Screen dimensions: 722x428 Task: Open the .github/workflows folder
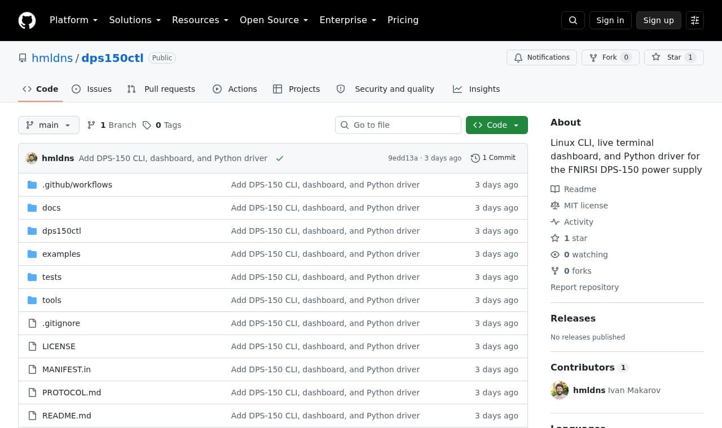click(x=77, y=185)
